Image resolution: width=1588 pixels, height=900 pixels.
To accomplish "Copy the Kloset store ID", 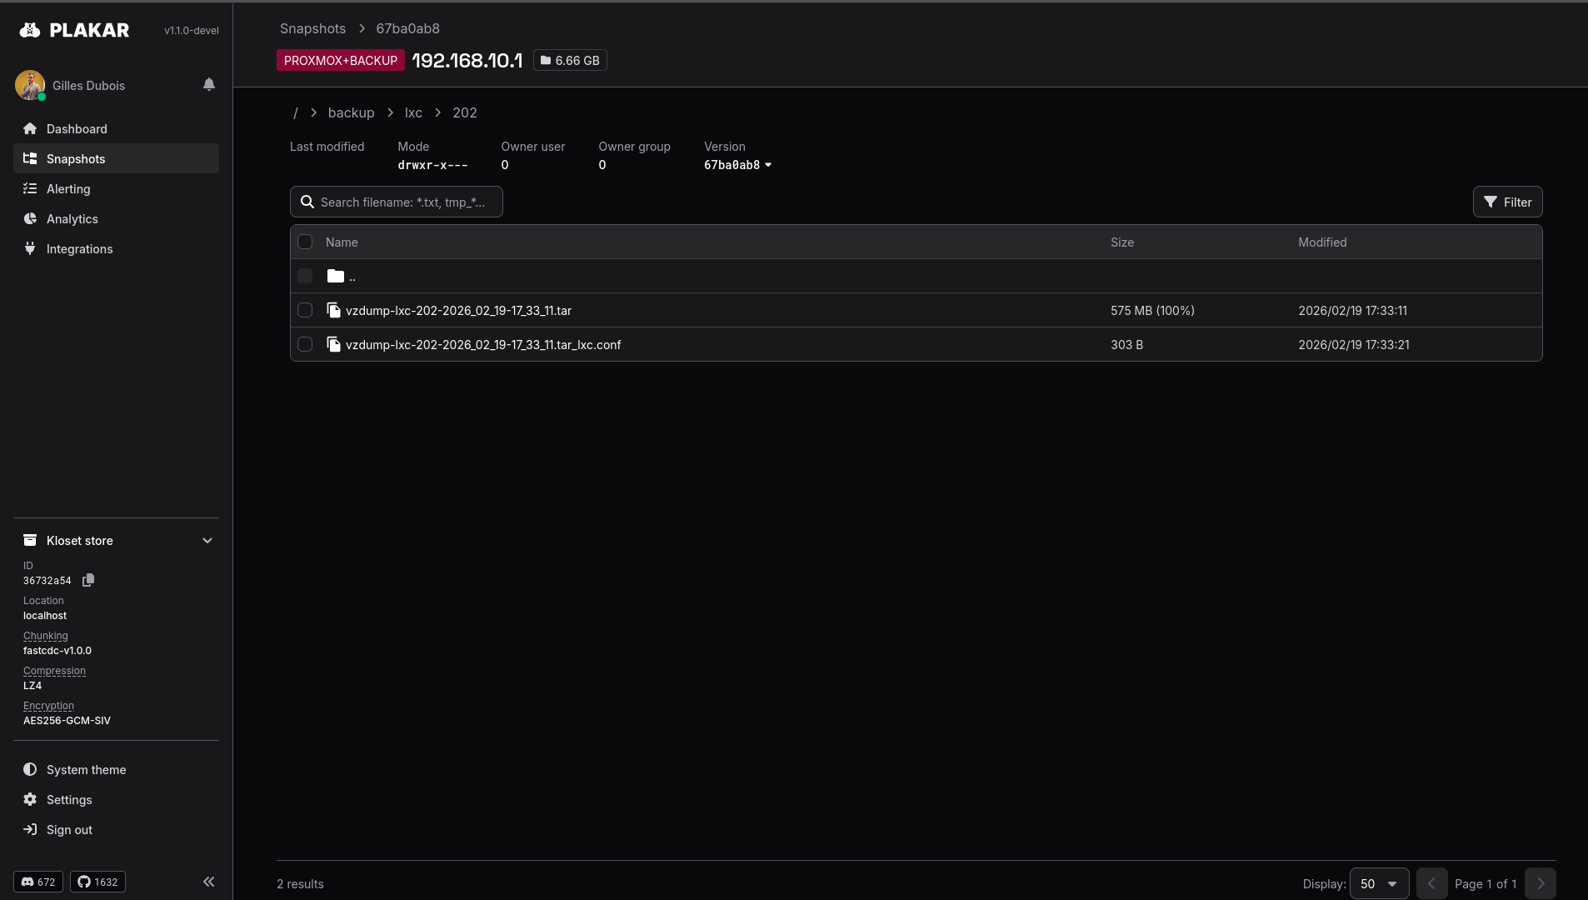I will point(88,580).
